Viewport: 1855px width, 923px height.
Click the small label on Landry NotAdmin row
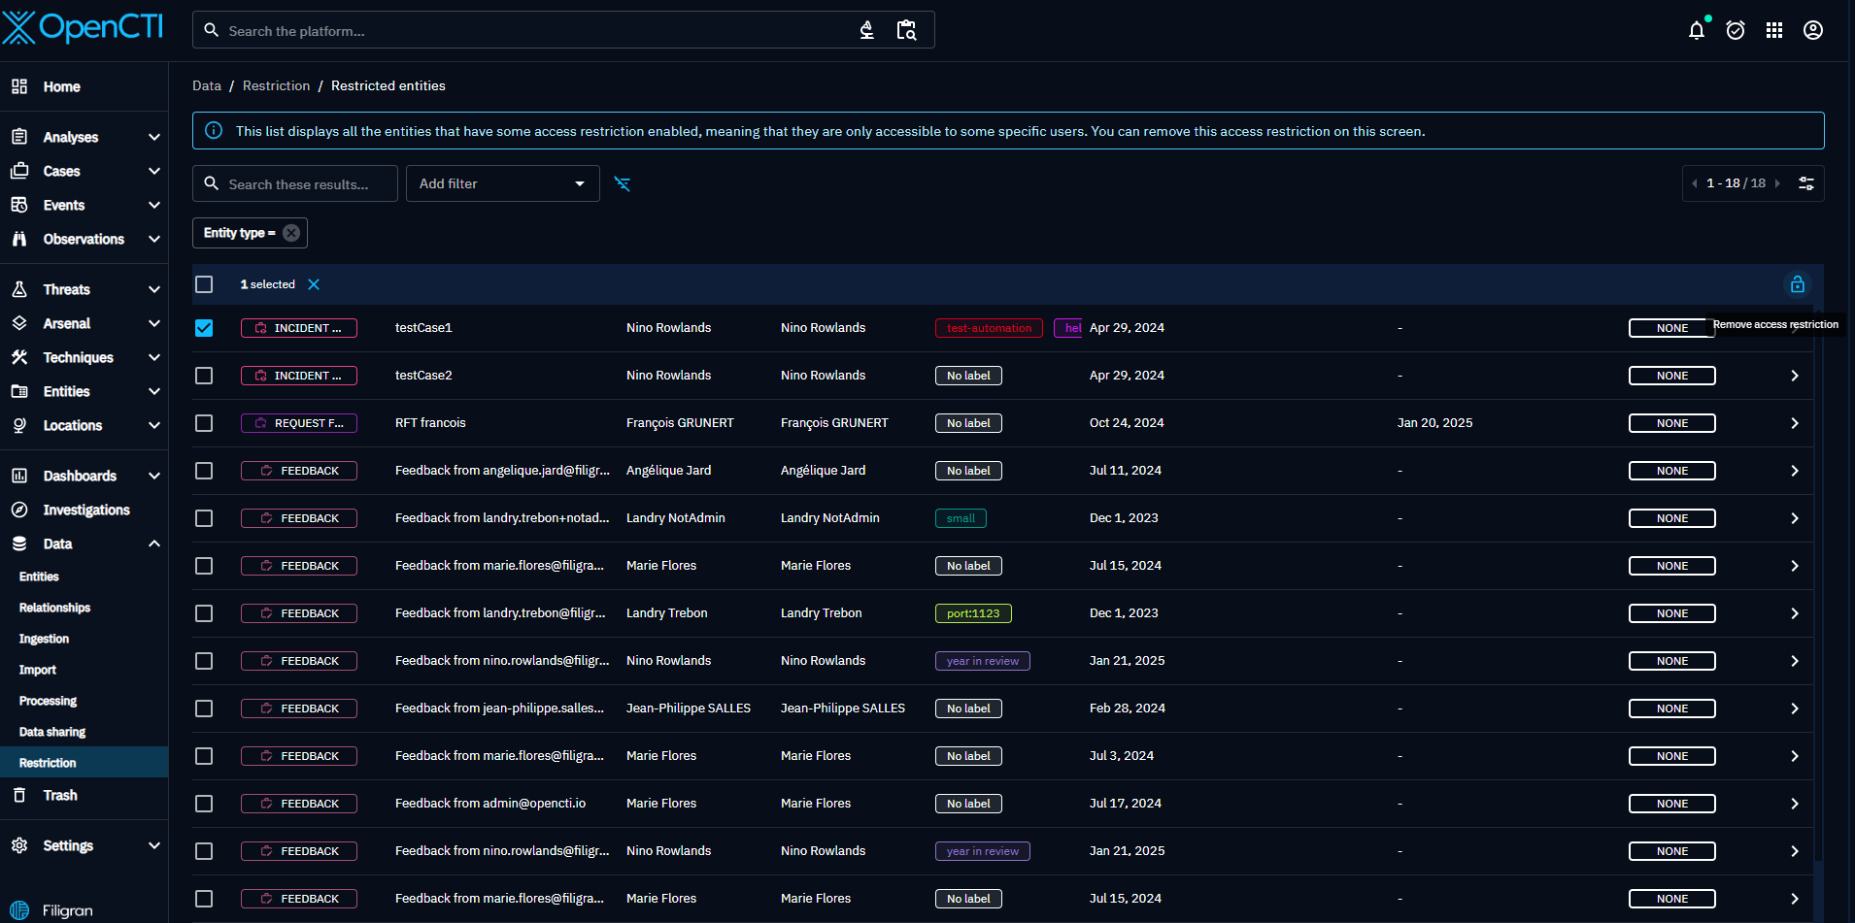tap(961, 518)
